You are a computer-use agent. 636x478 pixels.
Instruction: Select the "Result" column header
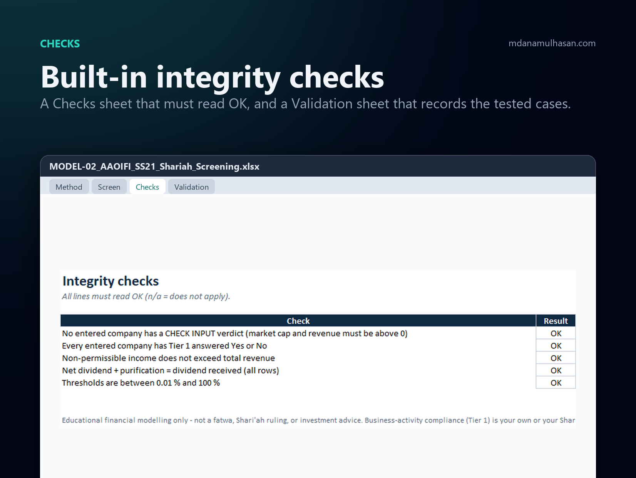pyautogui.click(x=556, y=321)
